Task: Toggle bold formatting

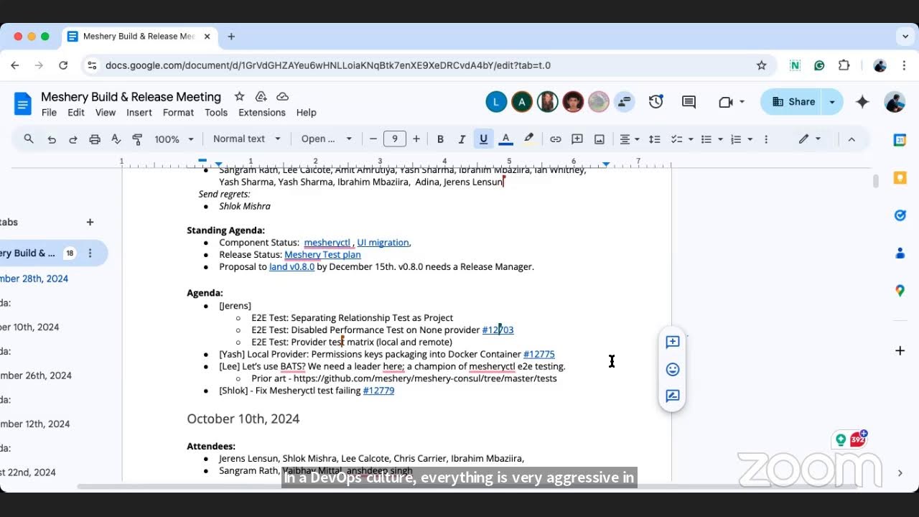Action: pos(440,139)
